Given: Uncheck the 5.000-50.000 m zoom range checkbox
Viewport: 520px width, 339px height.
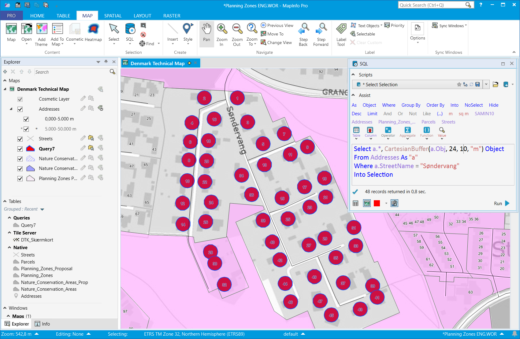Looking at the screenshot, I should coord(26,129).
